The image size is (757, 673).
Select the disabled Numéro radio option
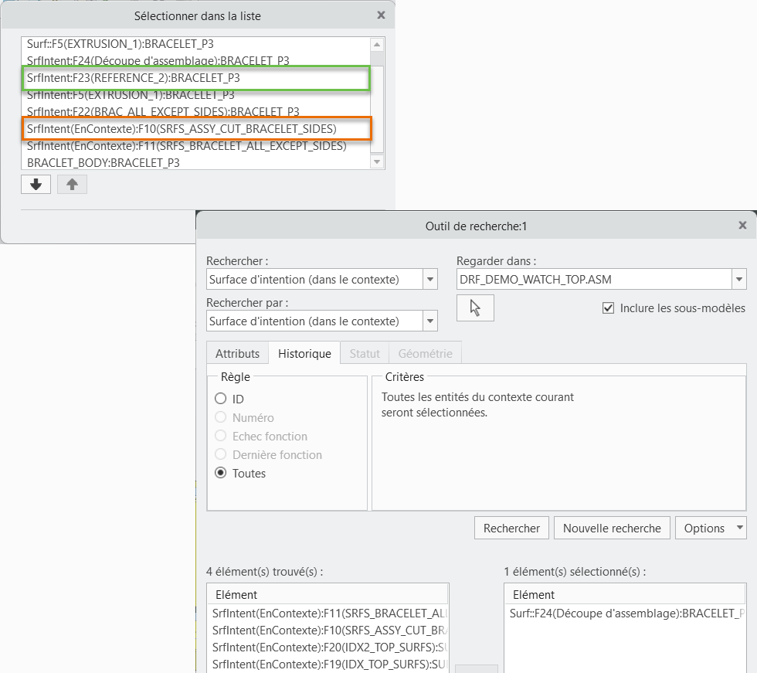pyautogui.click(x=221, y=417)
